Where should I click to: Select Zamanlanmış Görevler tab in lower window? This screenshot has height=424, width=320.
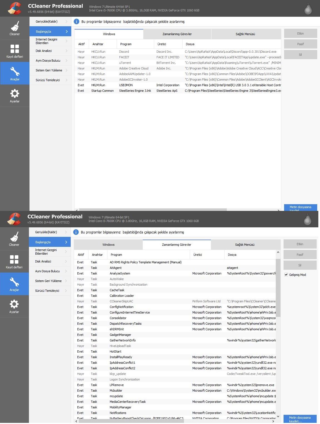click(x=177, y=245)
